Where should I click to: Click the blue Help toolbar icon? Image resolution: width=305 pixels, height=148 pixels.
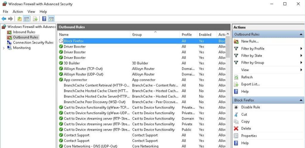pos(44,19)
